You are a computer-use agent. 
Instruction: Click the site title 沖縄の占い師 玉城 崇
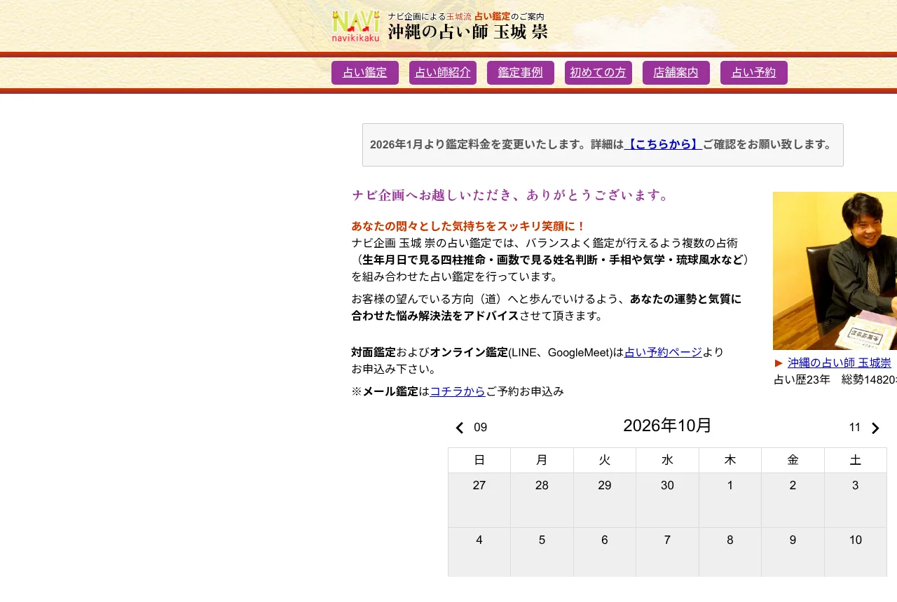click(467, 32)
